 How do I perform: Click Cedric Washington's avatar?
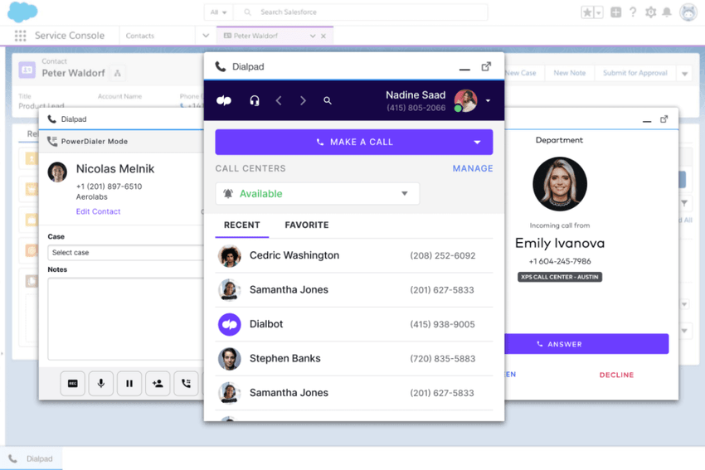click(x=229, y=255)
